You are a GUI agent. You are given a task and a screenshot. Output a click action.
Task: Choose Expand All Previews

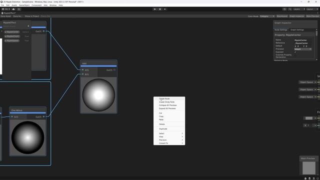coord(169,108)
